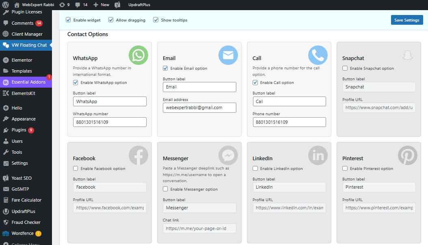Click the Email Button label field
Viewport: 428px width, 245px height.
[199, 87]
